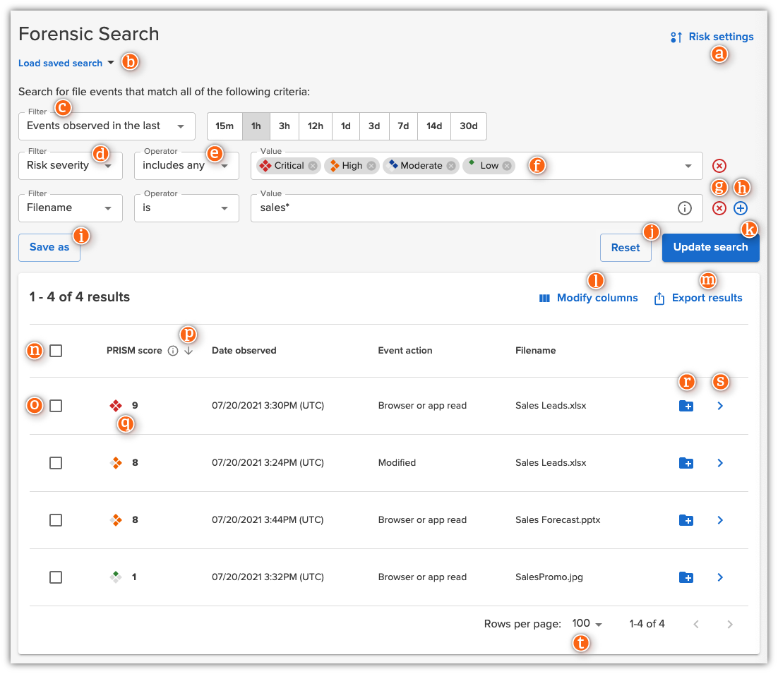Click the PRISM score info icon
Screen dimensions: 778x674
click(173, 351)
